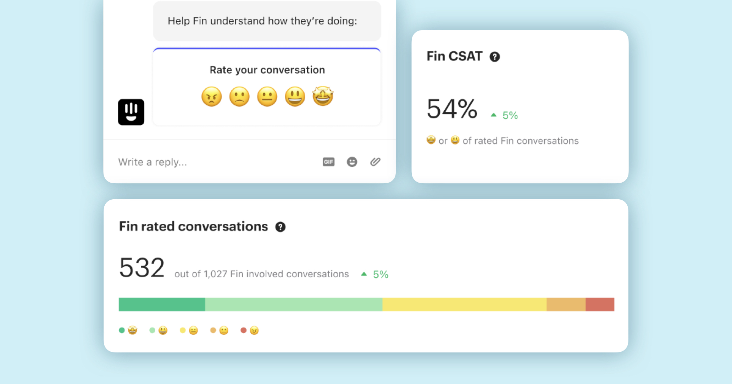Image resolution: width=732 pixels, height=384 pixels.
Task: Rate conversation with the angry face emoji
Action: pyautogui.click(x=211, y=96)
